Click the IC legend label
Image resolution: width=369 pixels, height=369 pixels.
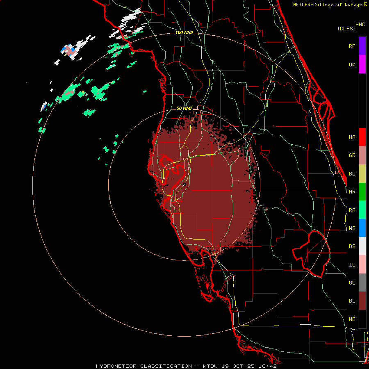click(x=352, y=265)
